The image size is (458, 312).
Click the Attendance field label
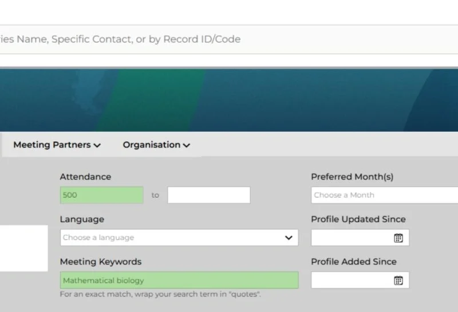[85, 177]
